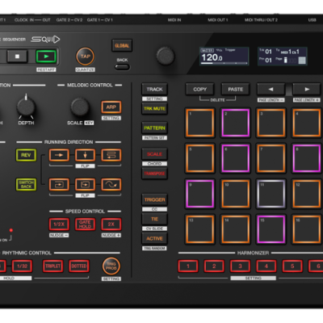
Task: Click the SQUID logo
Action: point(45,40)
